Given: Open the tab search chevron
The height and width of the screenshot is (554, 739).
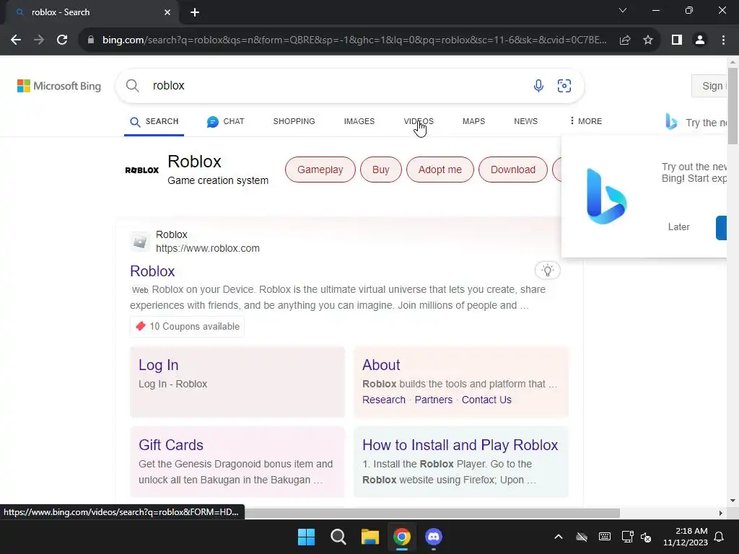Looking at the screenshot, I should point(623,10).
